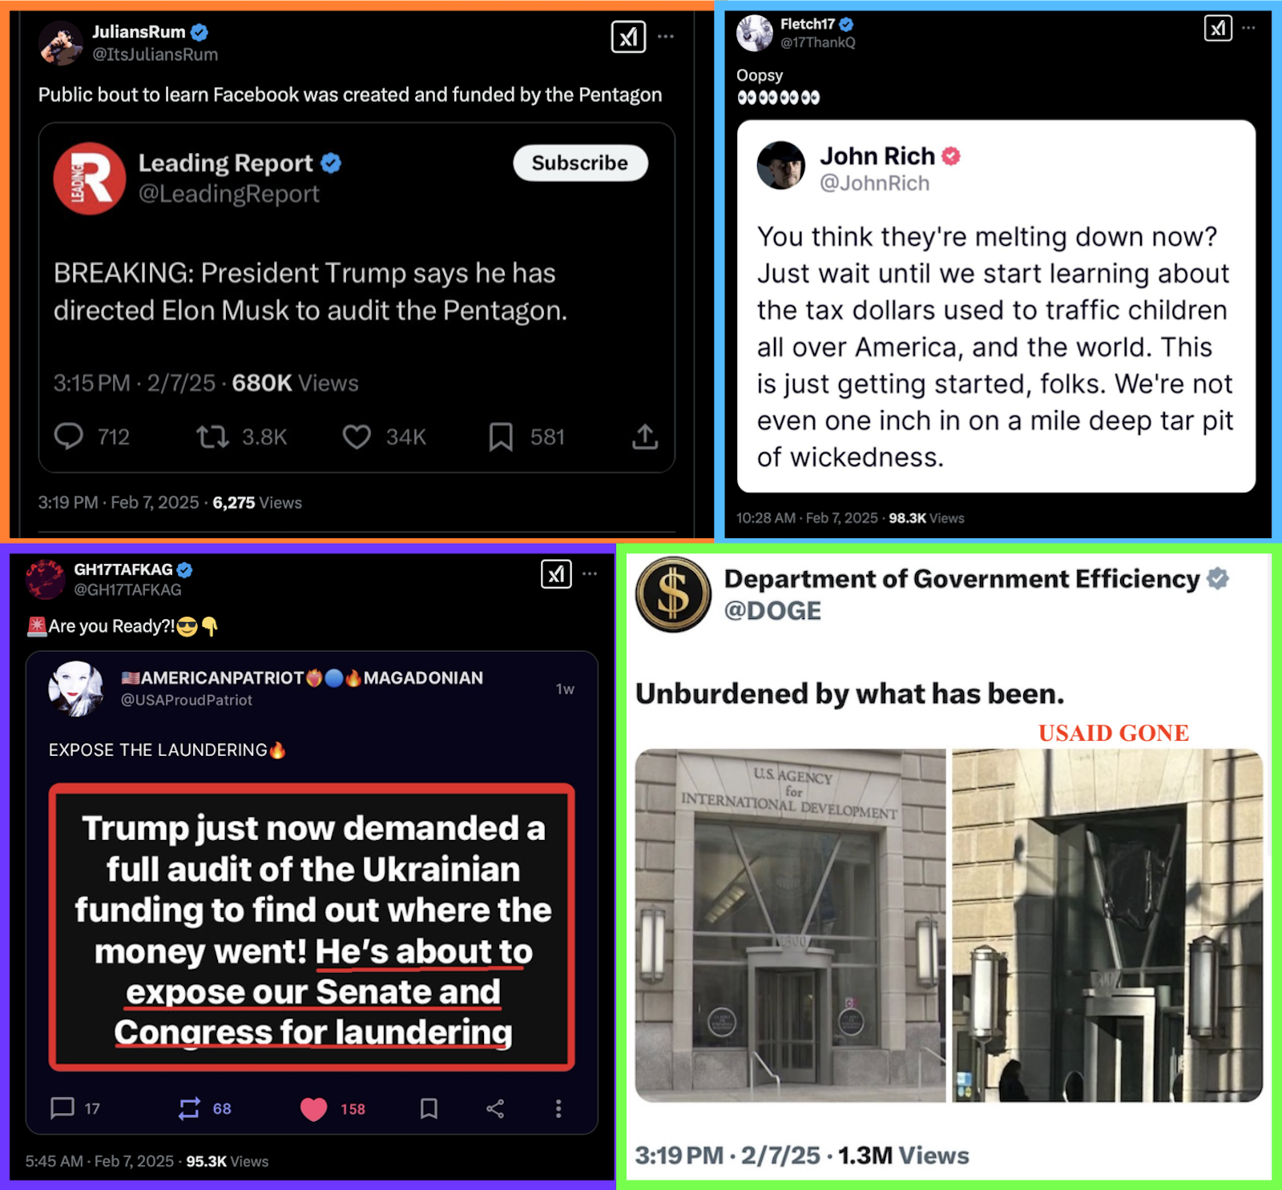Click the repost icon showing 68
The image size is (1282, 1190).
(189, 1109)
